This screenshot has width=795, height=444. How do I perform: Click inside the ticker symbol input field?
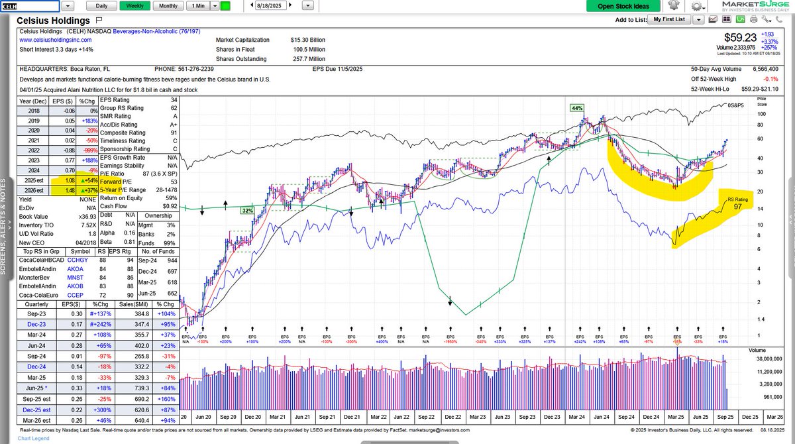tap(30, 5)
